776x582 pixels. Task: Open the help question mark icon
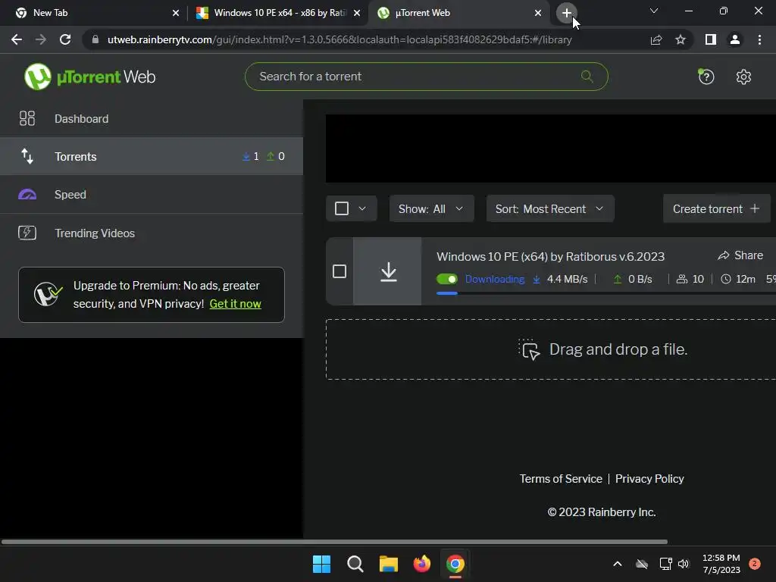point(706,77)
